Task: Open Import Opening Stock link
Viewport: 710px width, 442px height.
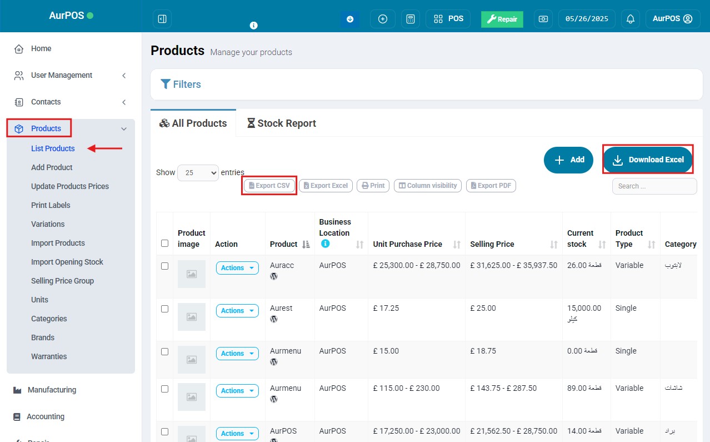Action: pos(67,262)
